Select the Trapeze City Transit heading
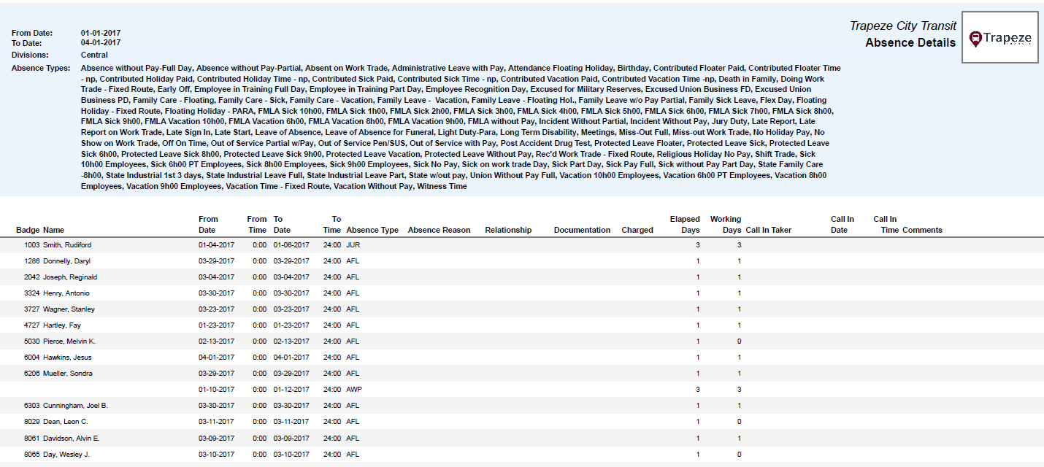 (903, 26)
